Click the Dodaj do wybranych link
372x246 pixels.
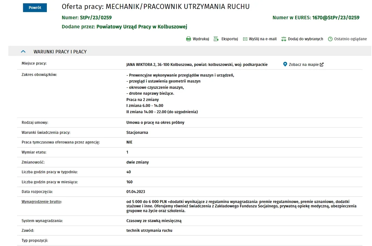click(305, 39)
